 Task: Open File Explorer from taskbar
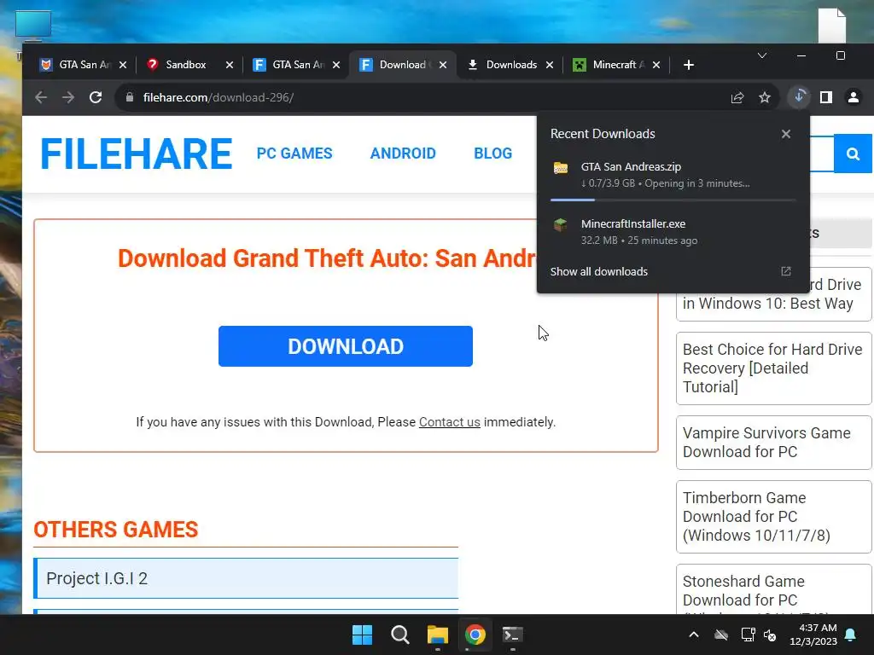point(438,635)
